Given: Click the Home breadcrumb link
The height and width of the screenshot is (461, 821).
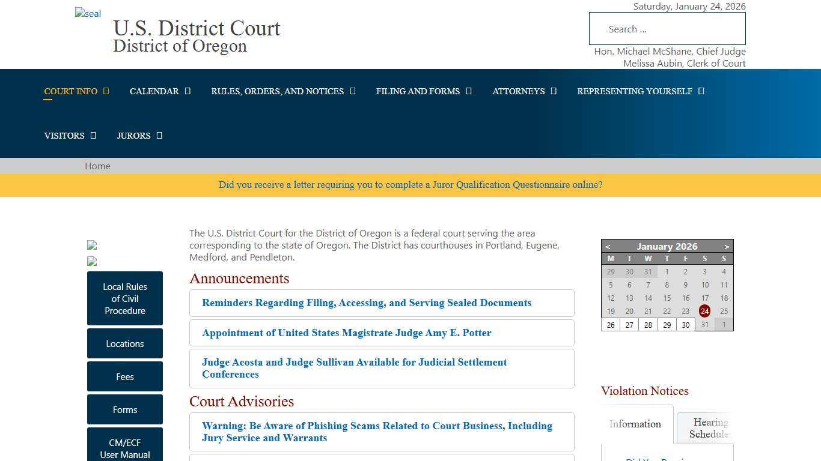Looking at the screenshot, I should [x=97, y=166].
